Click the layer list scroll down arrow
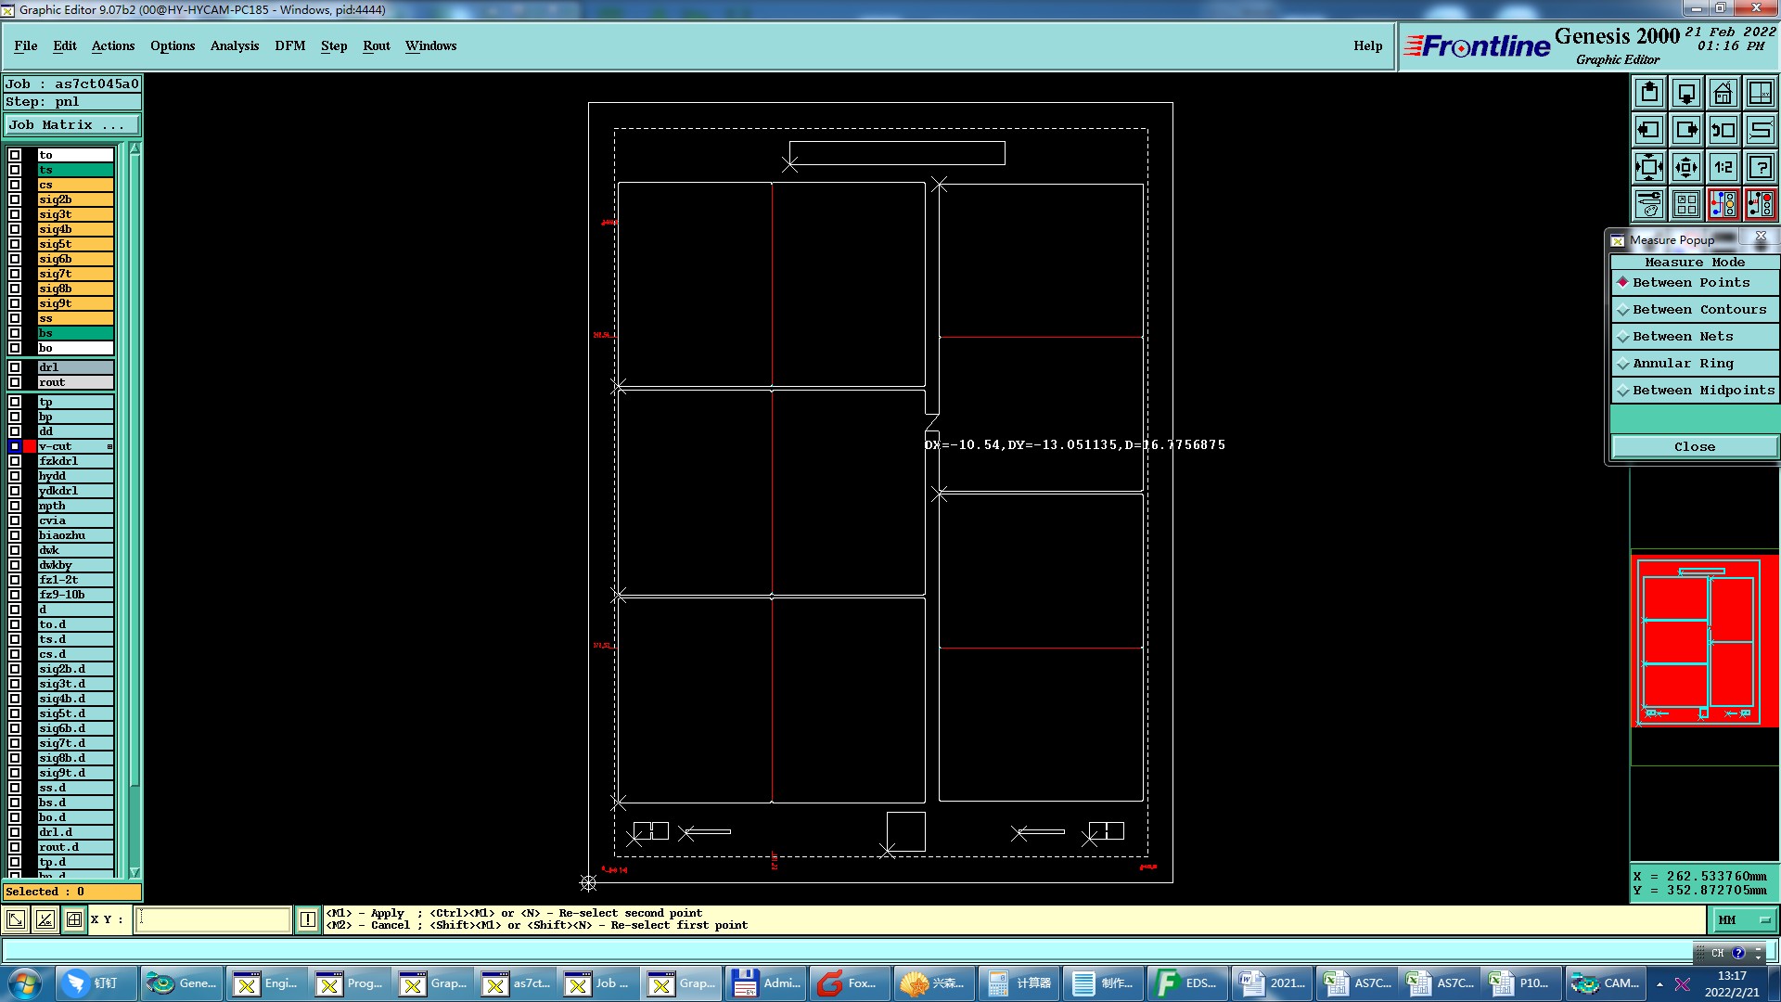The height and width of the screenshot is (1002, 1781). tap(135, 872)
